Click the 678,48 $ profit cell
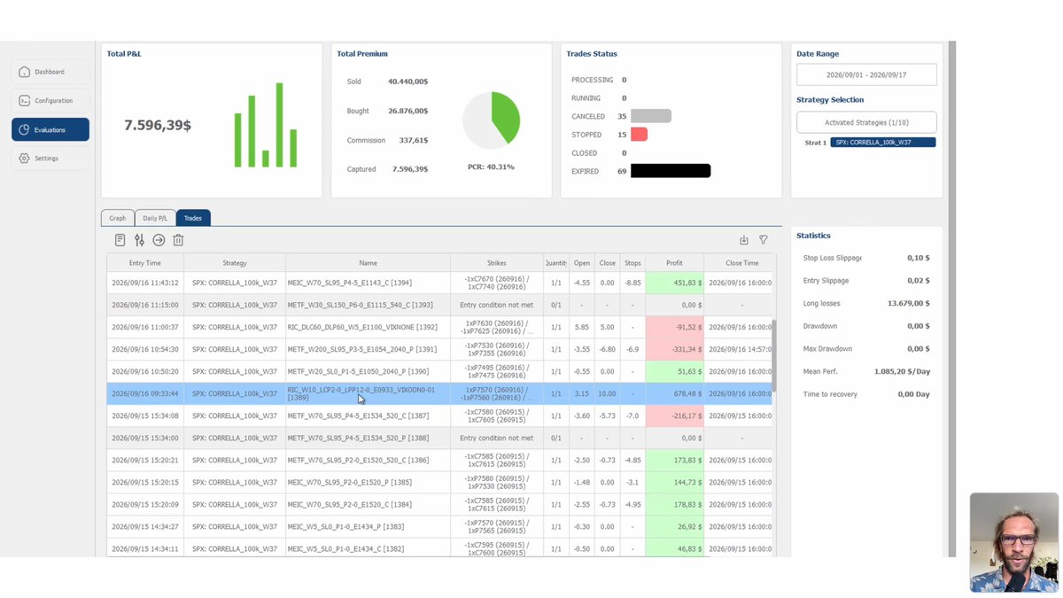1063x598 pixels. 675,393
